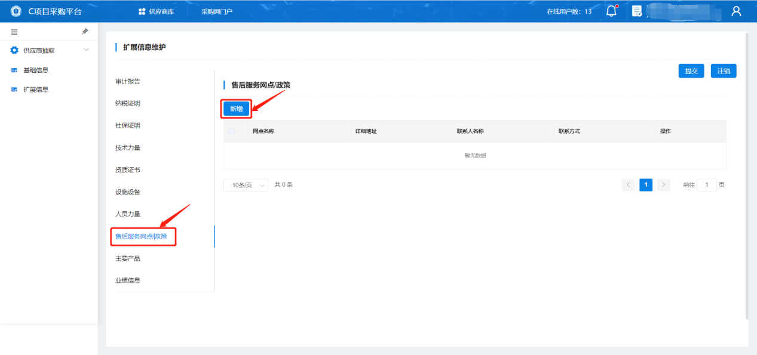Screen dimensions: 757x355
Task: Go to next page arrow
Action: coord(663,185)
